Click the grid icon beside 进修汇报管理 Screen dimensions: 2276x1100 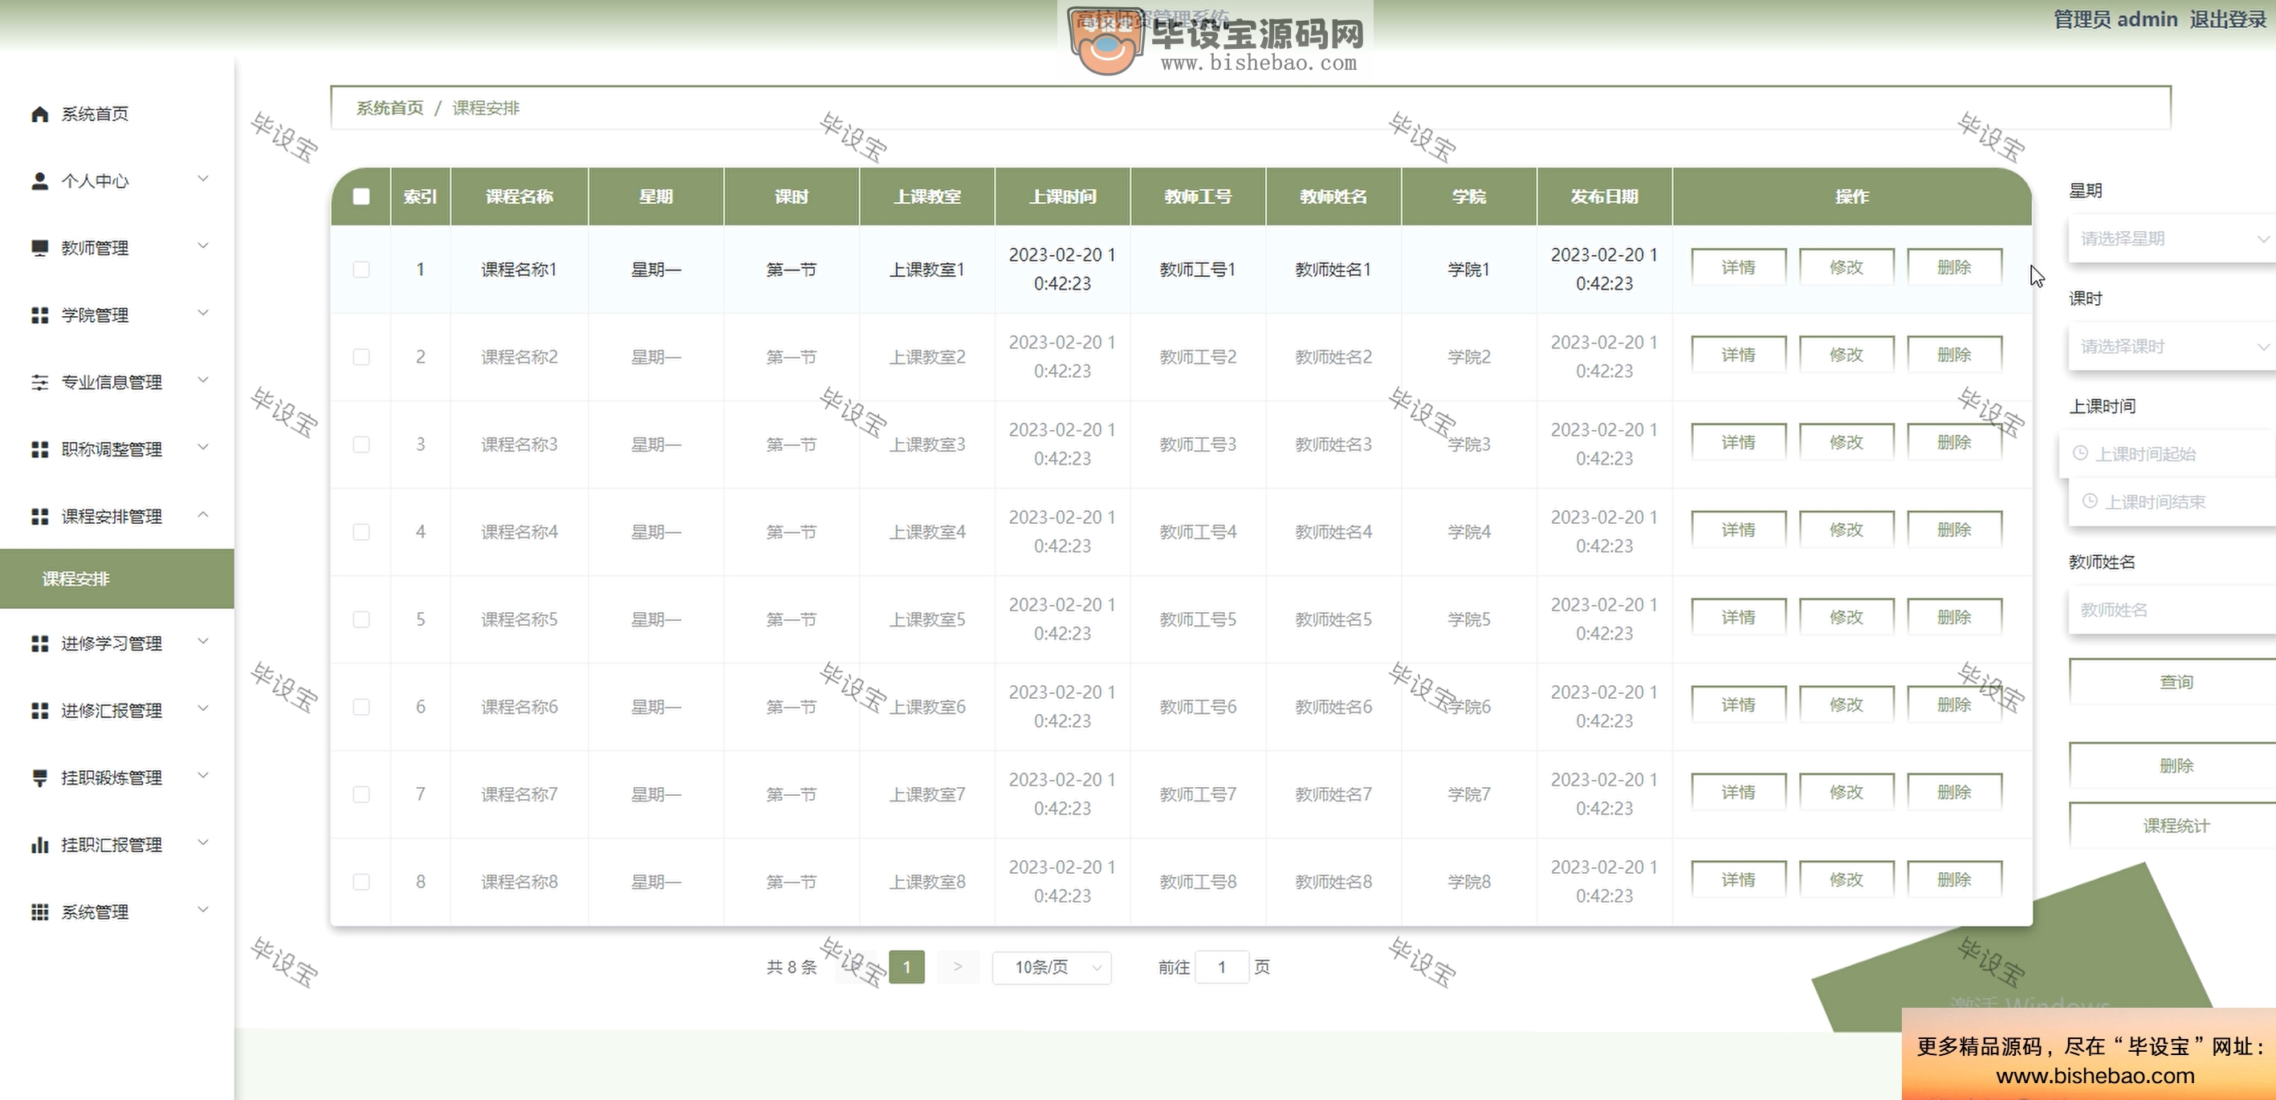pos(39,711)
